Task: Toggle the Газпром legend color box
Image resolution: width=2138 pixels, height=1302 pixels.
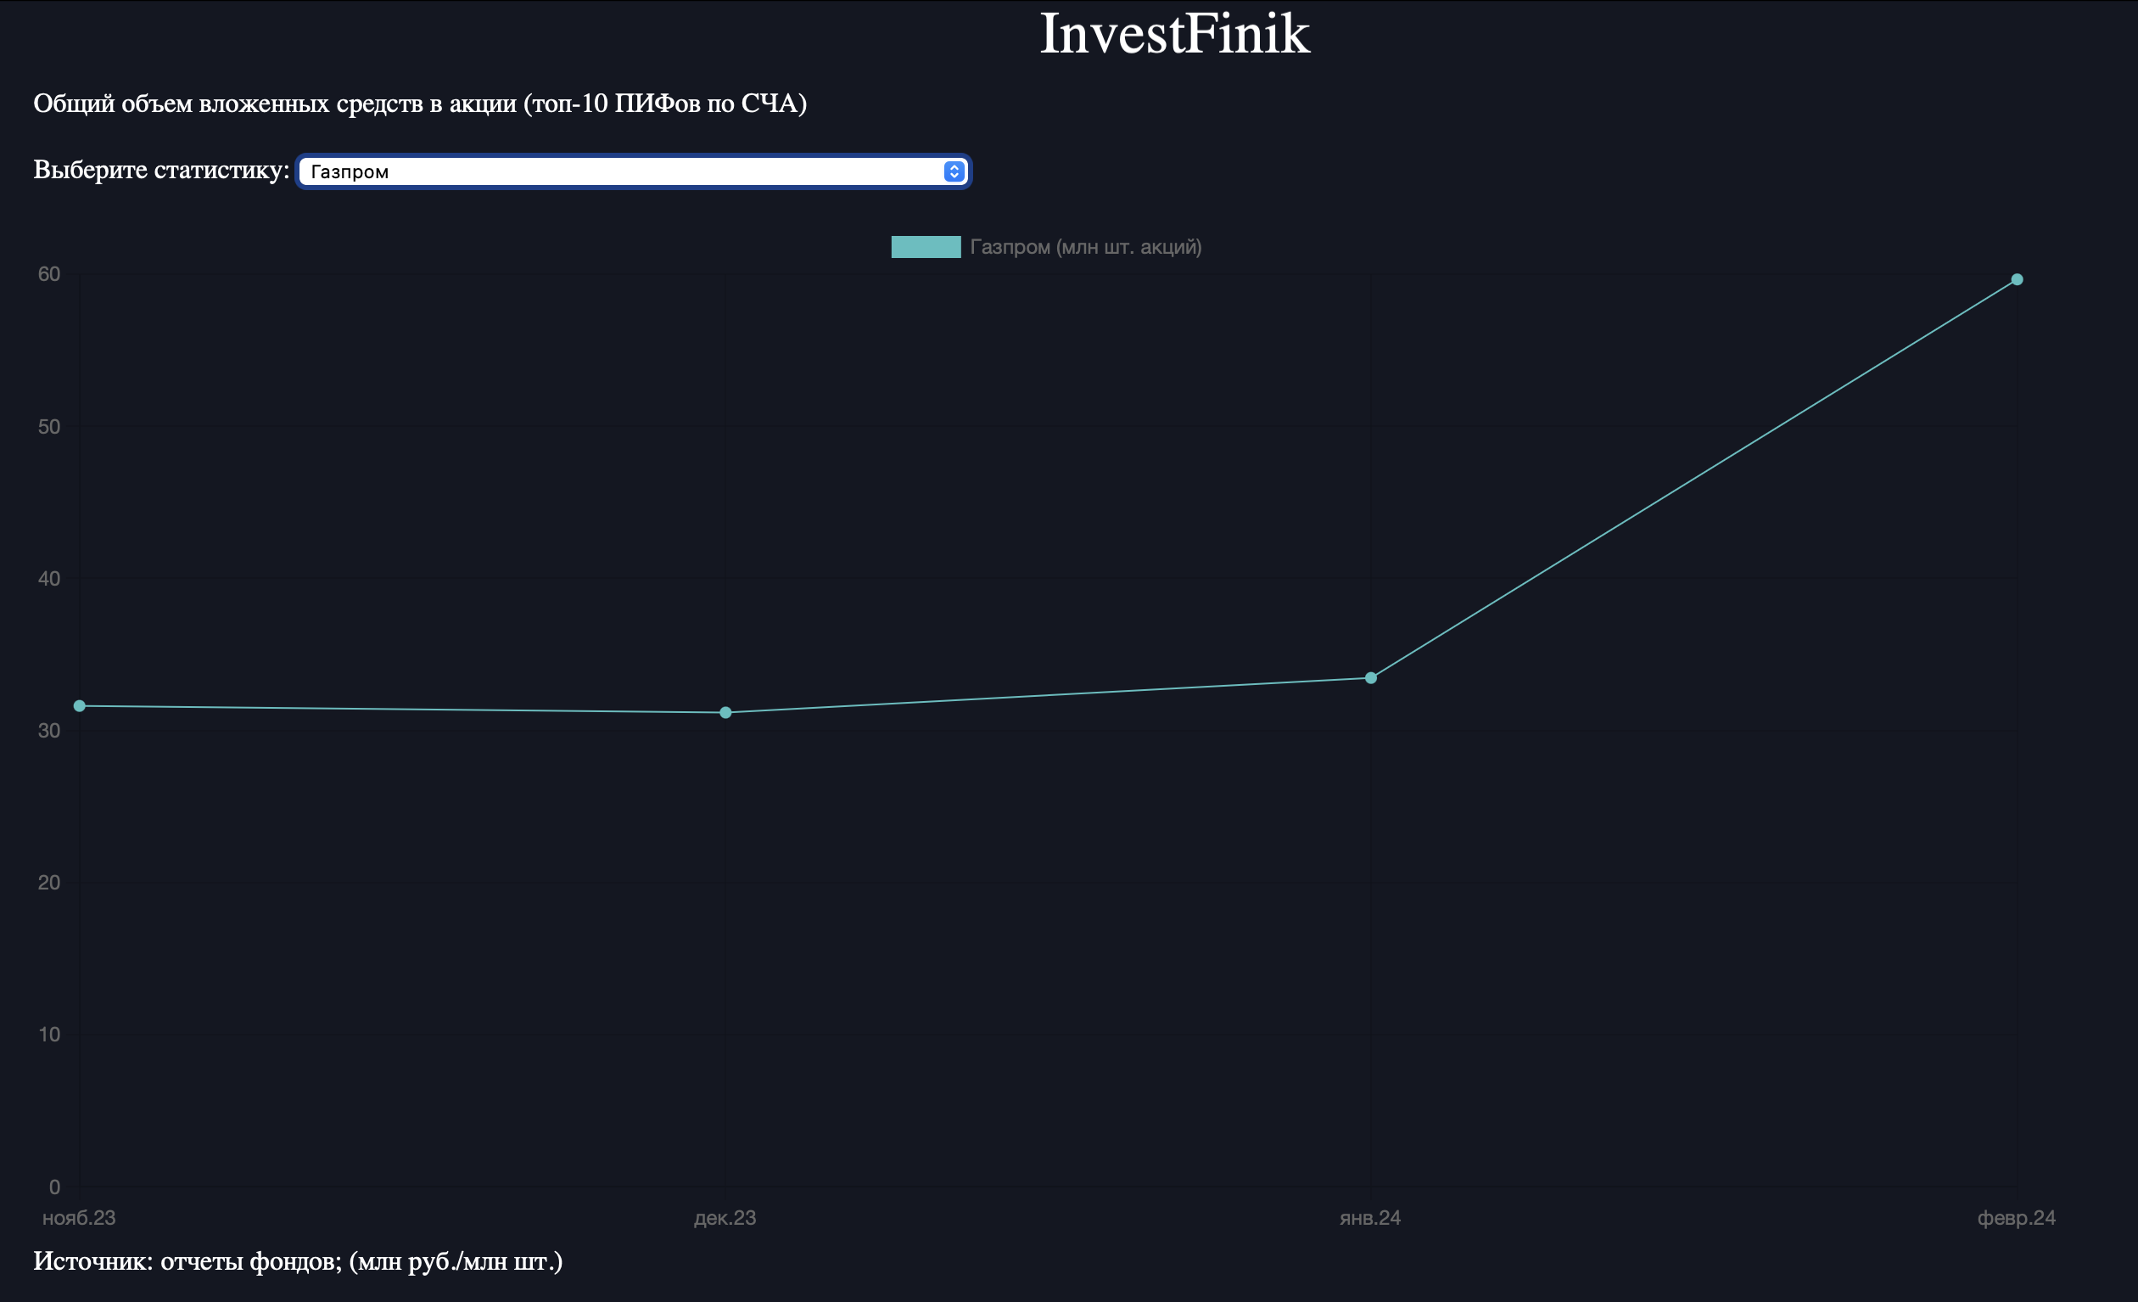Action: click(x=925, y=247)
